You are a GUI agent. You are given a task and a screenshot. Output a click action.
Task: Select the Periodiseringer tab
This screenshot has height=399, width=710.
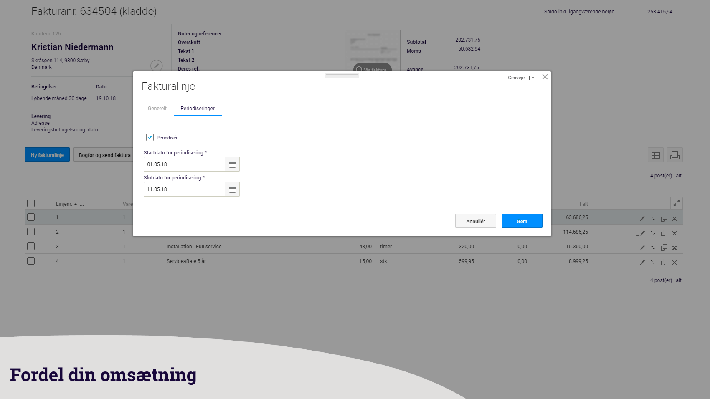198,109
